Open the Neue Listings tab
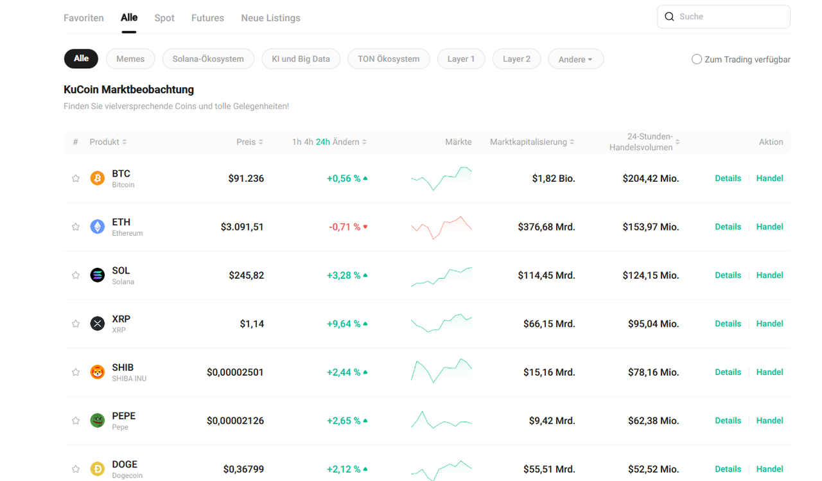 coord(270,18)
